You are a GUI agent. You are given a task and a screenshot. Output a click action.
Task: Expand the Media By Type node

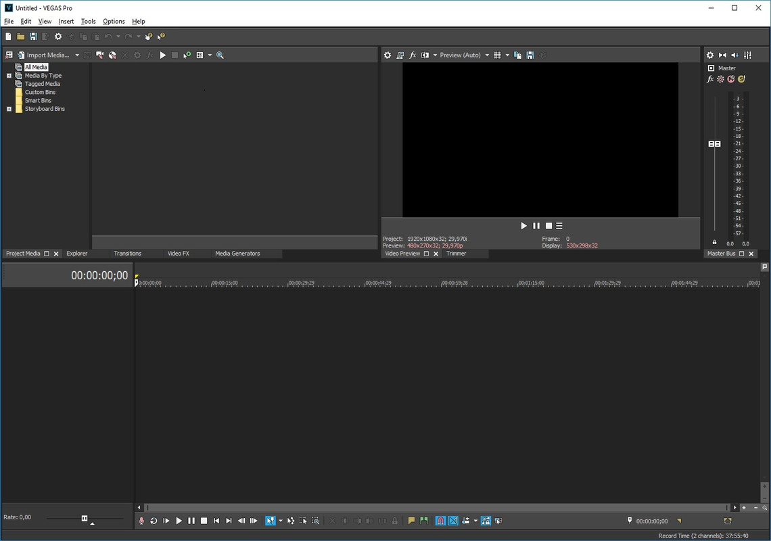click(9, 76)
